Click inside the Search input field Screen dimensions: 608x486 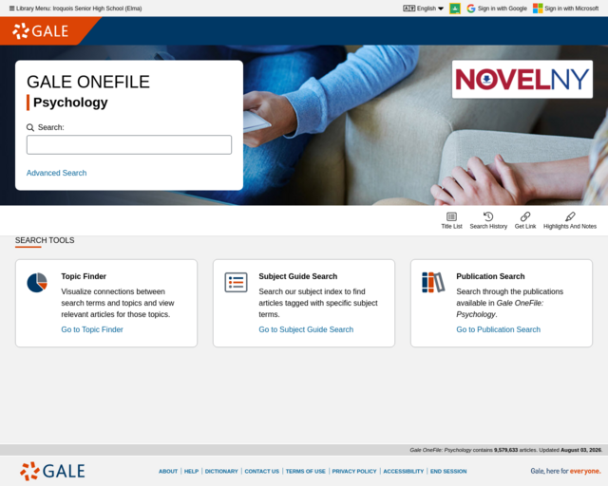(x=129, y=144)
